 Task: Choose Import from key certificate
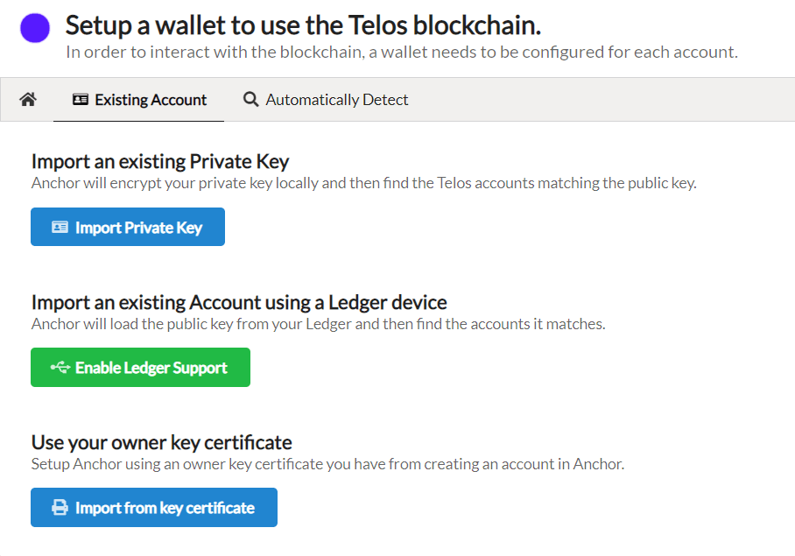(154, 507)
